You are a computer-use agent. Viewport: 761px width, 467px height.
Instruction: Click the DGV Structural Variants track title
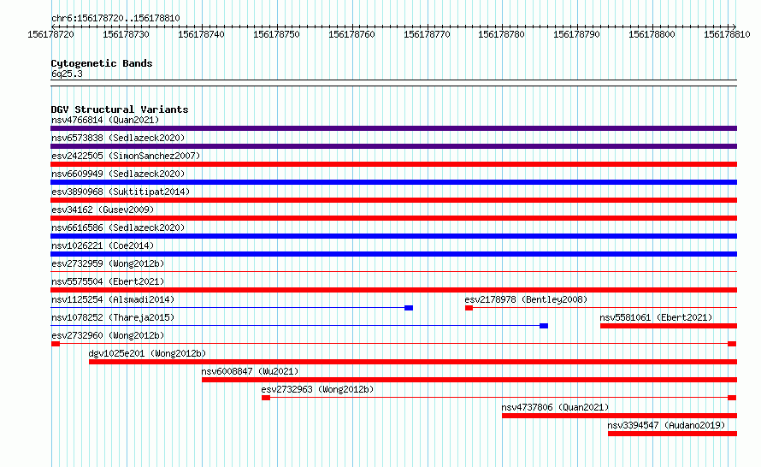point(120,109)
